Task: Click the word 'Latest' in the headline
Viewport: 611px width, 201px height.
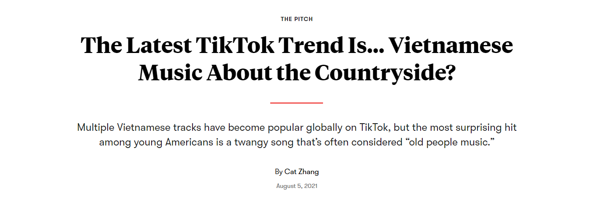Action: click(x=158, y=45)
